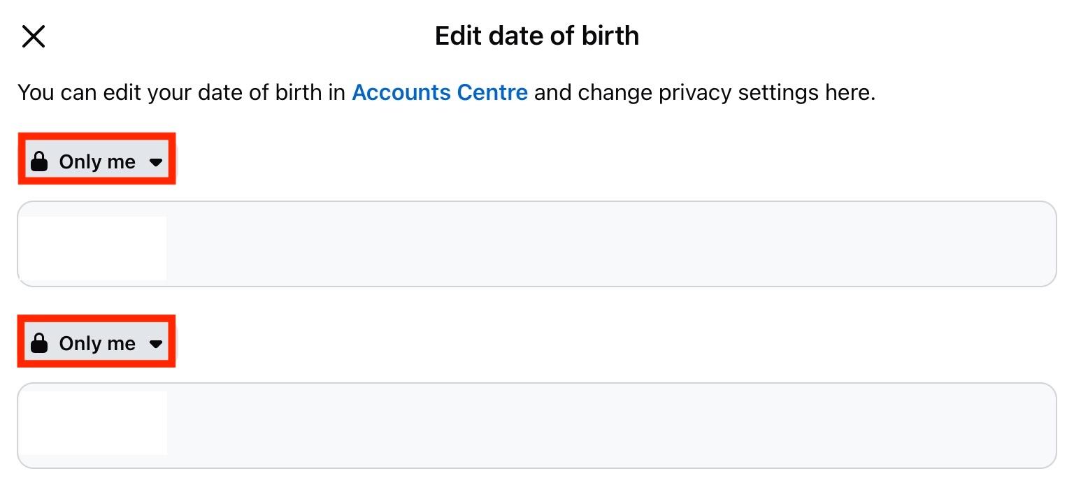Expand audience options above the second field
This screenshot has width=1074, height=485.
pos(96,343)
